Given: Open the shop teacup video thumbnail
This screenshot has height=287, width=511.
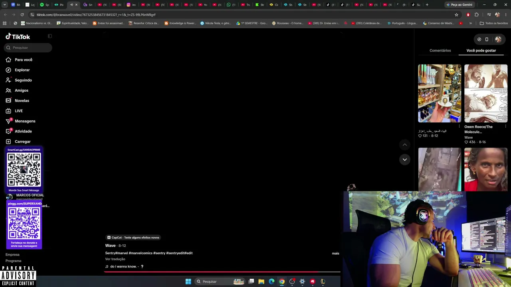Looking at the screenshot, I should [x=440, y=93].
